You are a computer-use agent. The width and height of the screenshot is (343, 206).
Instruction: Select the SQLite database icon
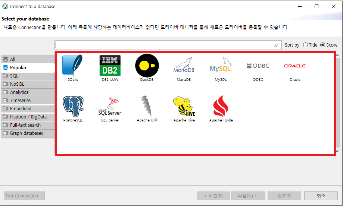tap(73, 66)
